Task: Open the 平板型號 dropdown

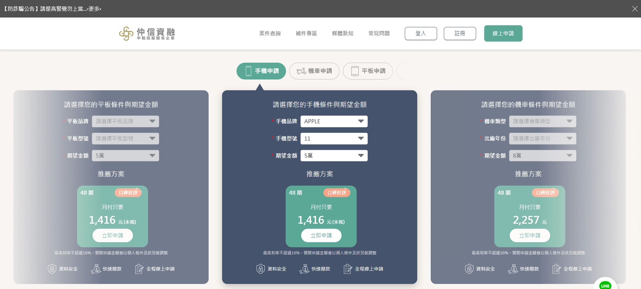Action: pyautogui.click(x=125, y=138)
